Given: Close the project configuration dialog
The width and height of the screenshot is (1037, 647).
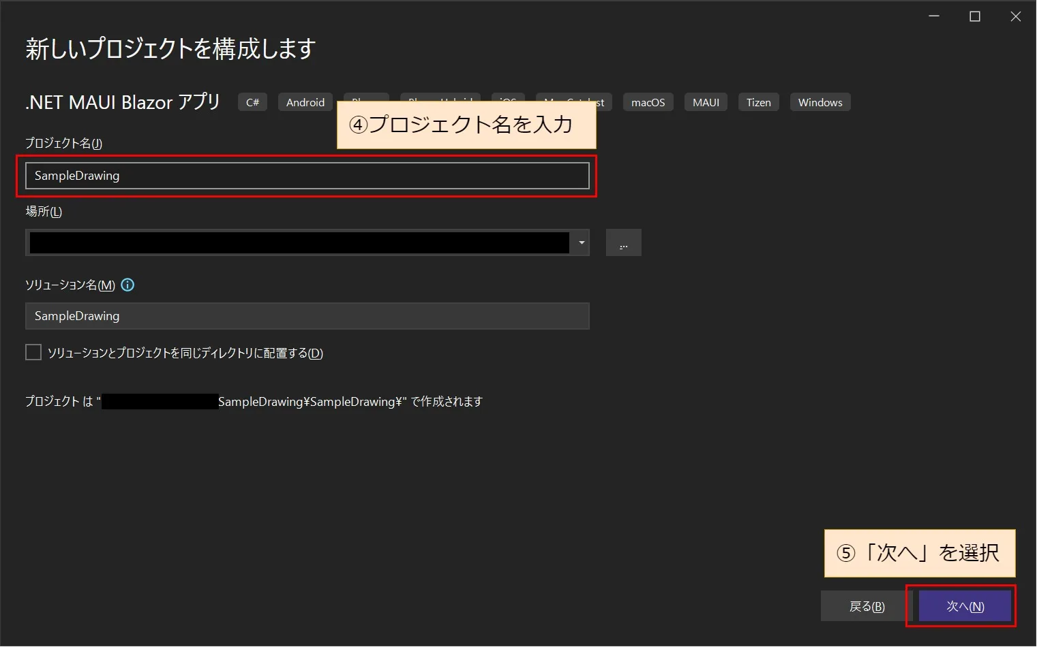Looking at the screenshot, I should (x=1016, y=16).
